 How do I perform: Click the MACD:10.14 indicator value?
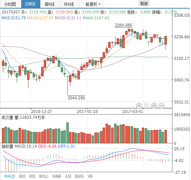[x=26, y=146]
